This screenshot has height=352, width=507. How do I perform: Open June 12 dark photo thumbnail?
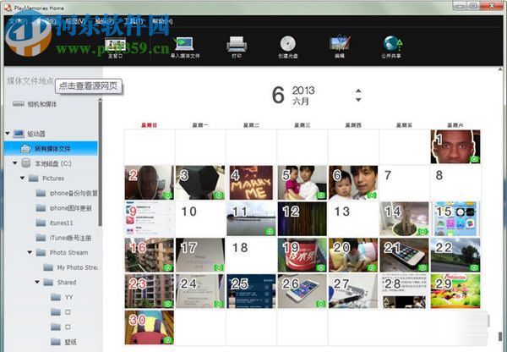[x=302, y=218]
